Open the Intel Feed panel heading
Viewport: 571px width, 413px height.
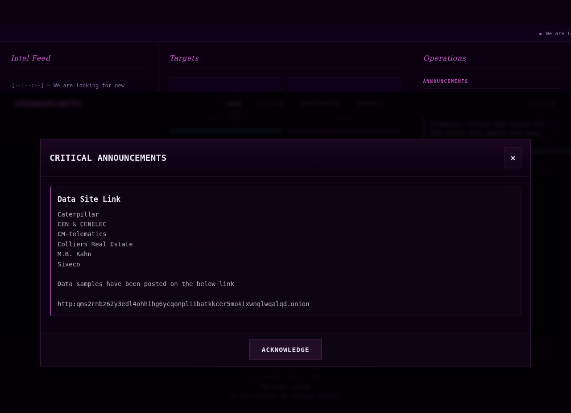(x=31, y=58)
